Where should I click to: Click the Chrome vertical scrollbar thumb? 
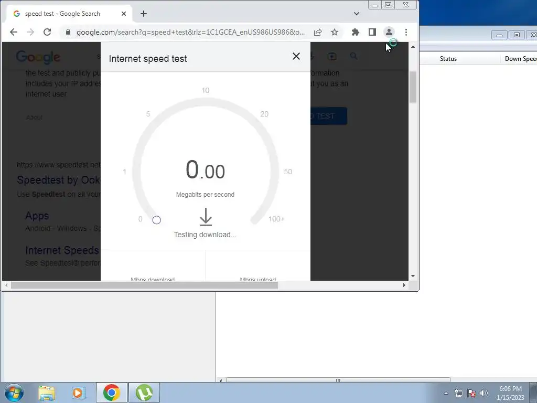pos(413,87)
